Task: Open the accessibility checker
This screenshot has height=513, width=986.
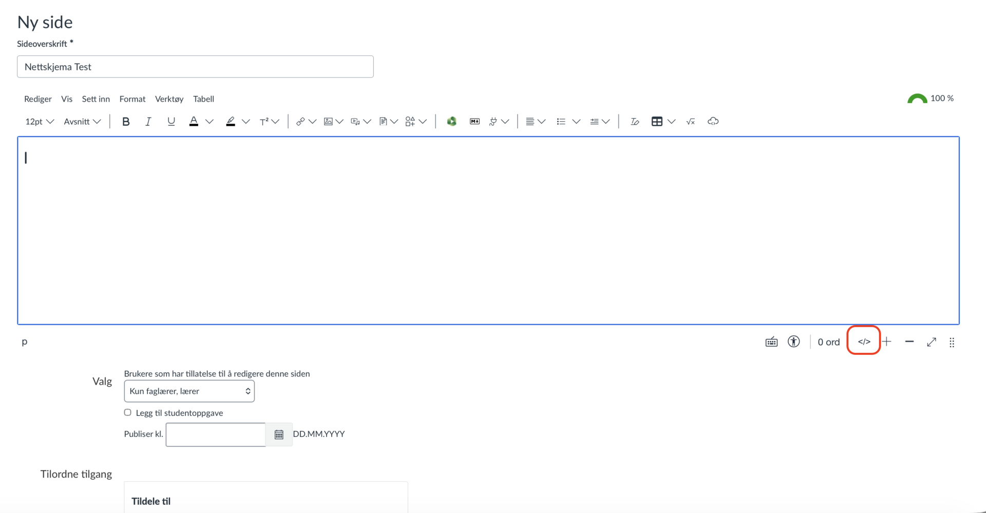Action: pos(794,342)
